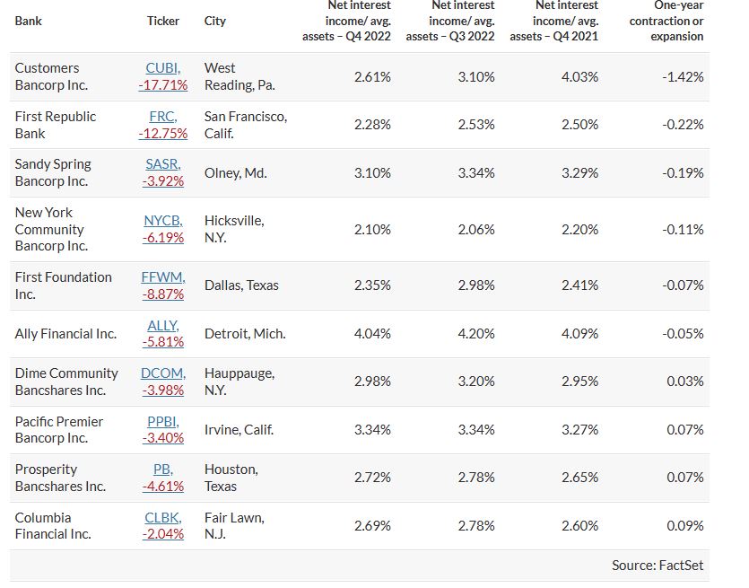Click the SASR ticker link
The height and width of the screenshot is (588, 749).
coord(163,164)
